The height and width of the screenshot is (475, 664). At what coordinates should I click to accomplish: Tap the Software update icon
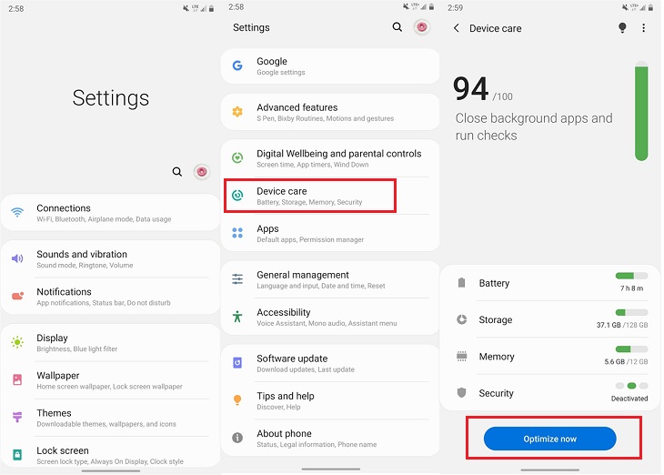[237, 363]
